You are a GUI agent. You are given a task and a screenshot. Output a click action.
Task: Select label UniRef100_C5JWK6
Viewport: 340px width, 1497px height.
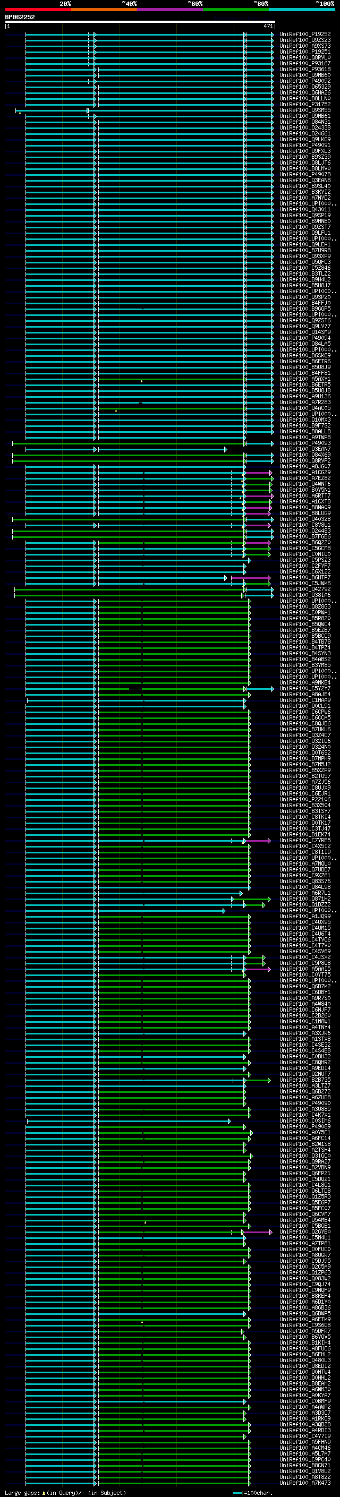coord(304,584)
